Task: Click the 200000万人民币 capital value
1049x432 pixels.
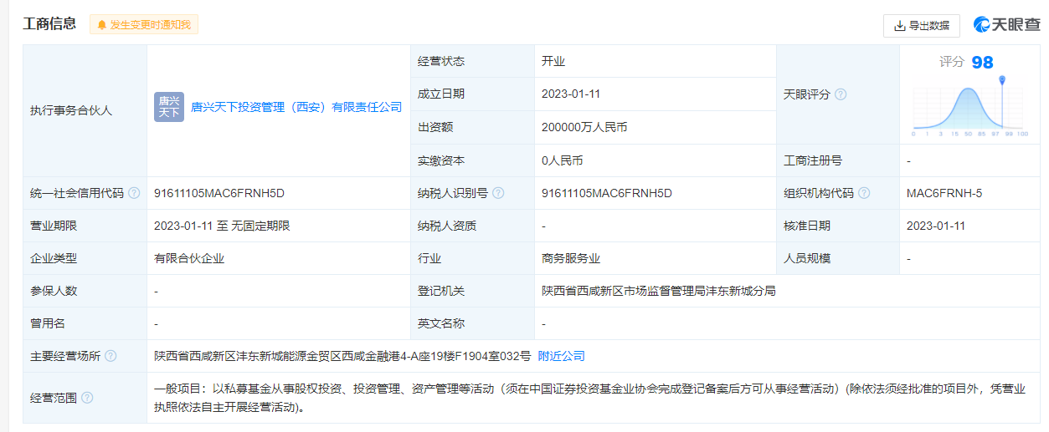Action: (584, 127)
